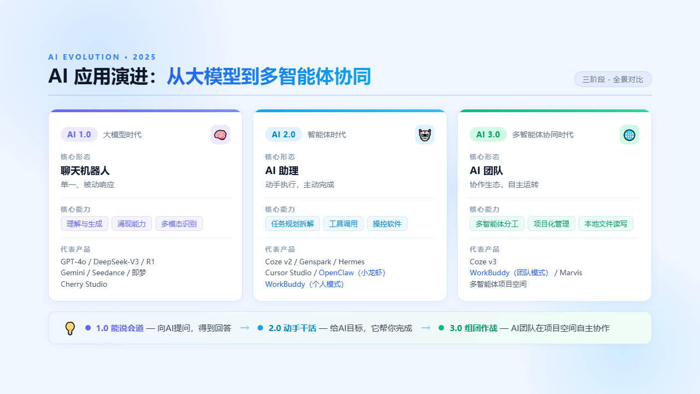Click the 2.0 动手干活 label
Viewport: 700px width, 394px height.
[293, 328]
